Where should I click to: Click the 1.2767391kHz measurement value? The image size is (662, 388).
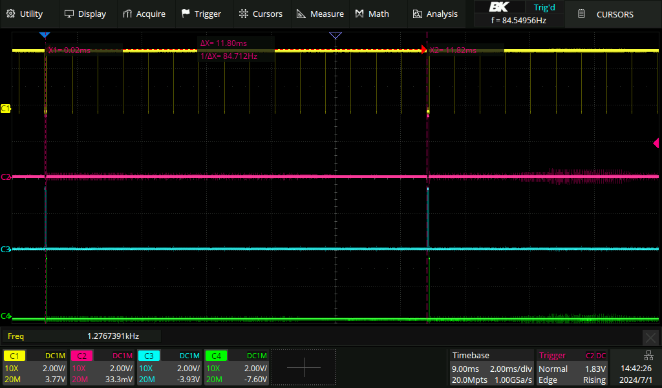pos(113,336)
